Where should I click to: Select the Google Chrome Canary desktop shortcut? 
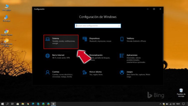pos(6,41)
